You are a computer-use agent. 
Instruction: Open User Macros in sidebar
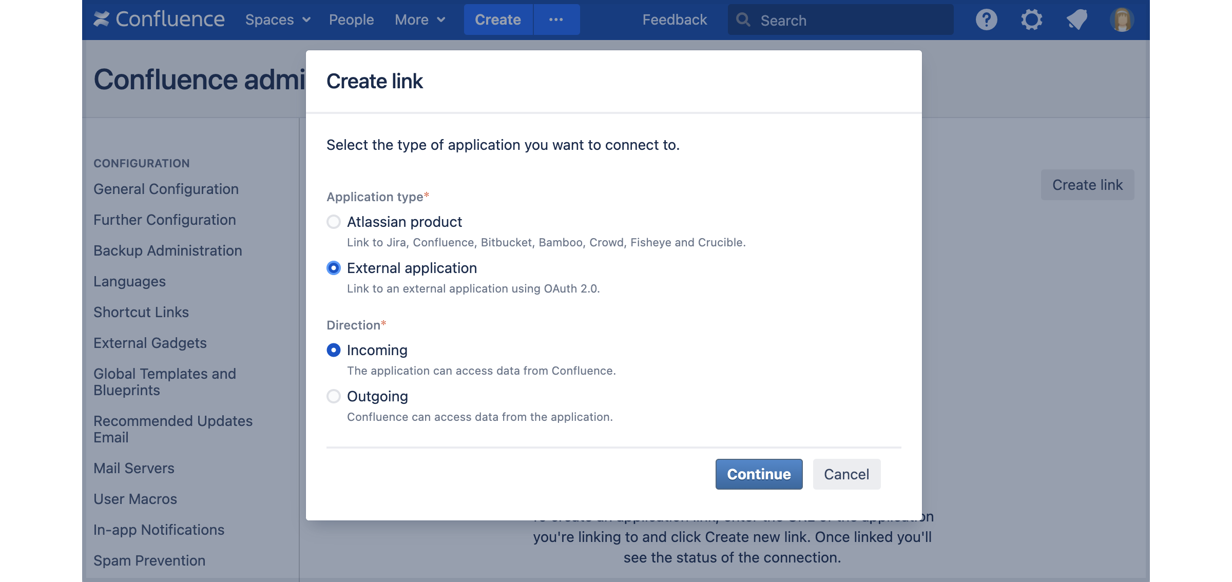135,499
